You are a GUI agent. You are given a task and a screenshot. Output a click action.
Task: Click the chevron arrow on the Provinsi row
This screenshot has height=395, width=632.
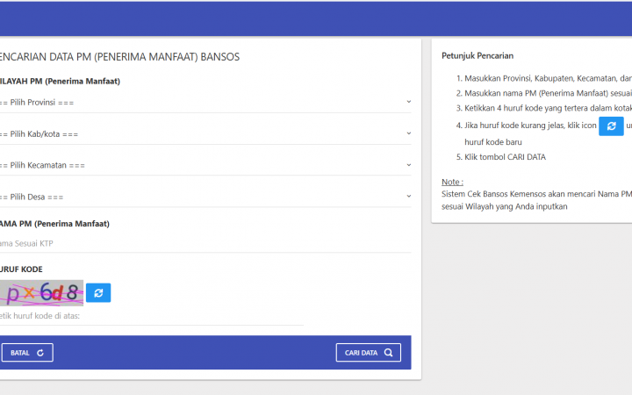pyautogui.click(x=408, y=102)
